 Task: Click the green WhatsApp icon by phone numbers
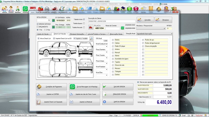123,28
